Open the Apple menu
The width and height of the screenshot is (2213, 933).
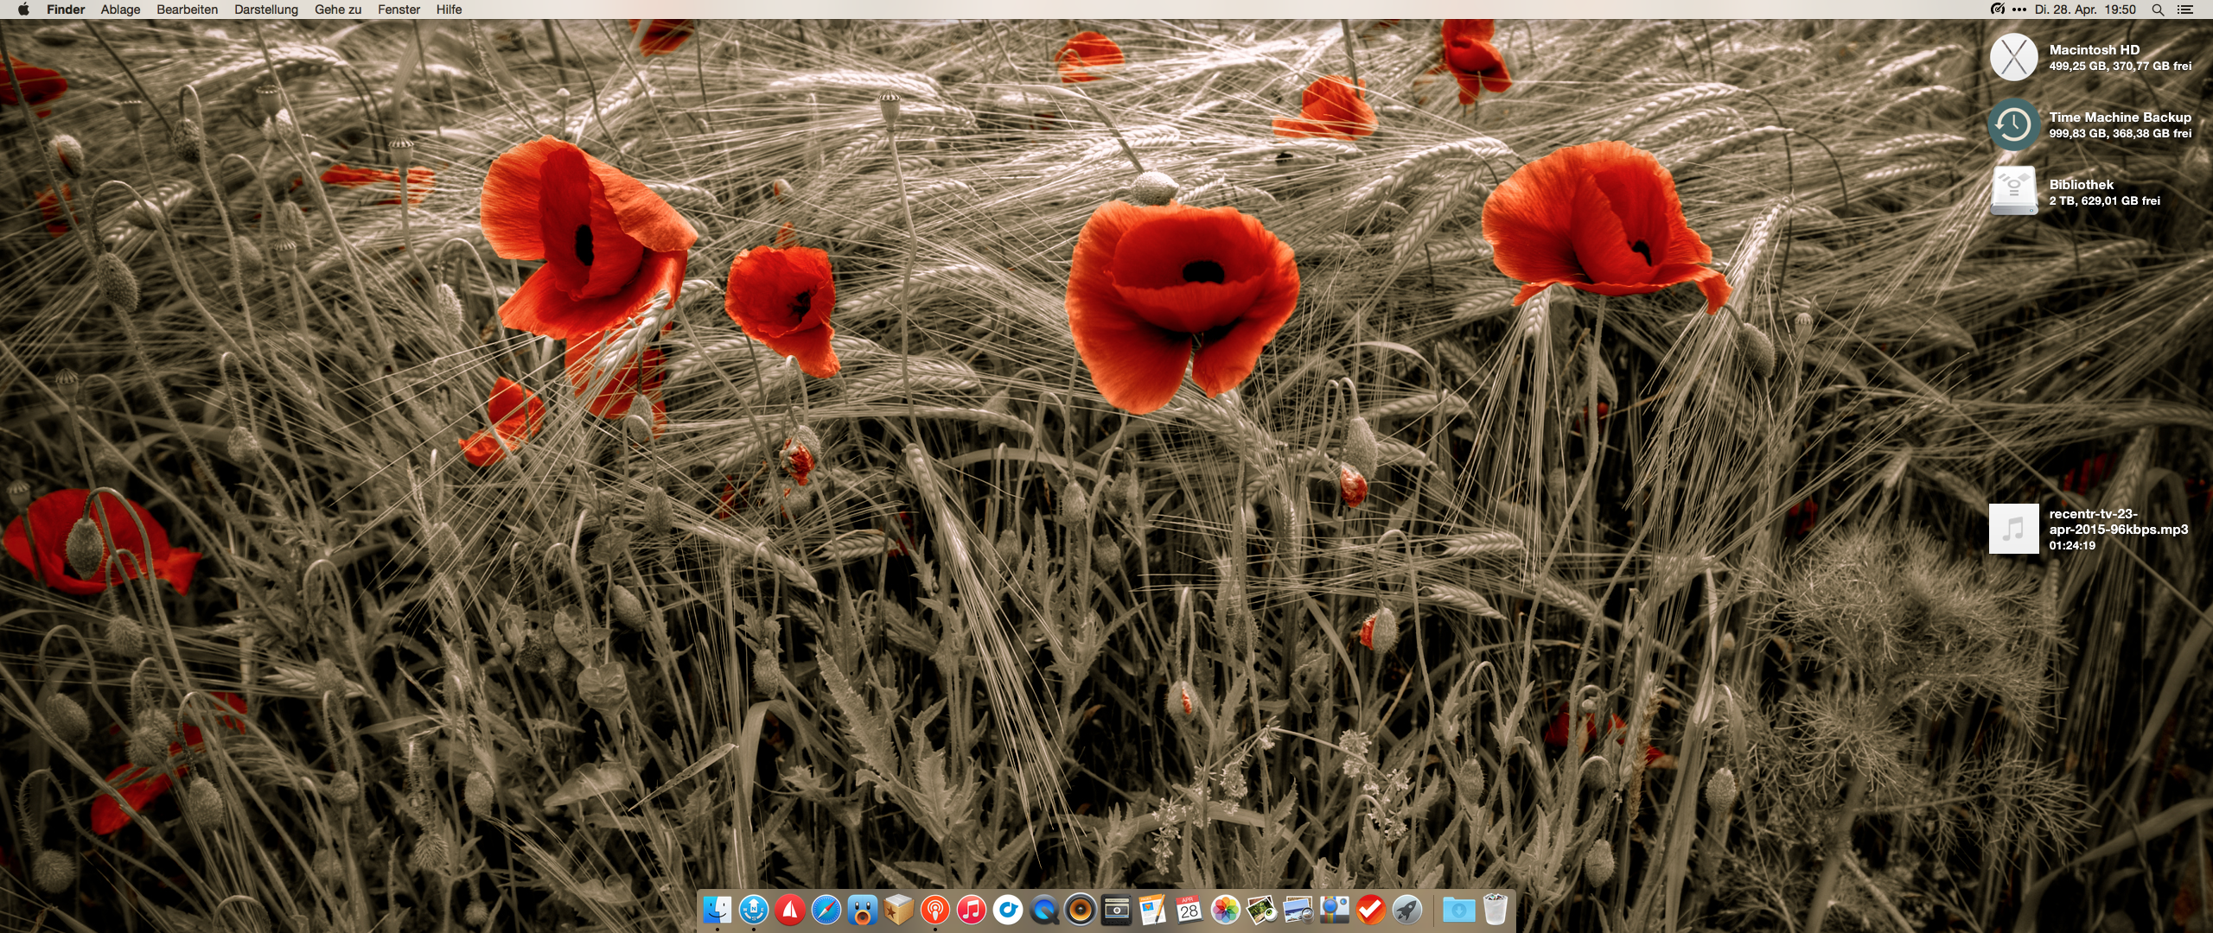[x=23, y=10]
